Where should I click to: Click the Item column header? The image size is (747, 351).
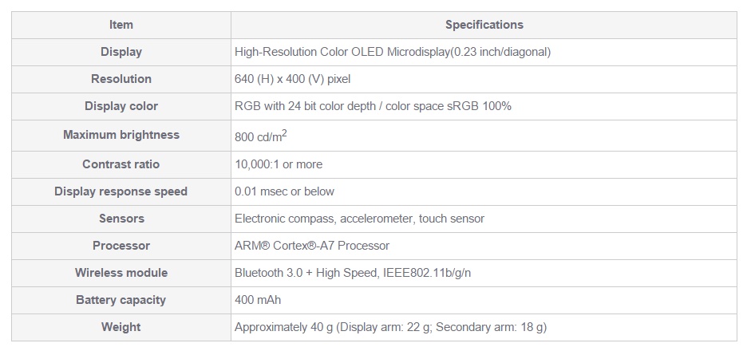coord(121,25)
